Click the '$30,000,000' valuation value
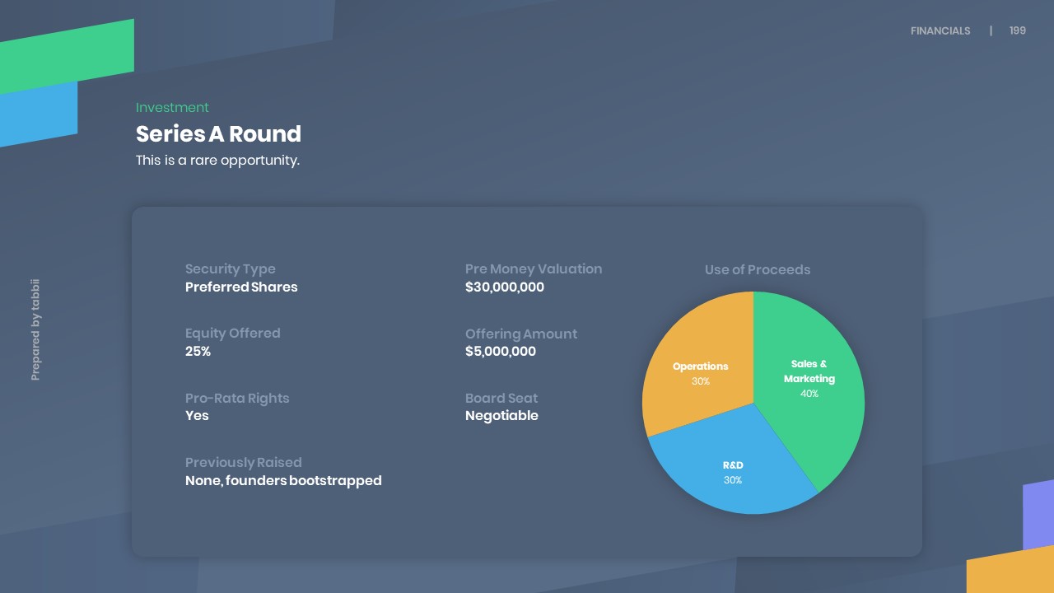 [x=505, y=287]
